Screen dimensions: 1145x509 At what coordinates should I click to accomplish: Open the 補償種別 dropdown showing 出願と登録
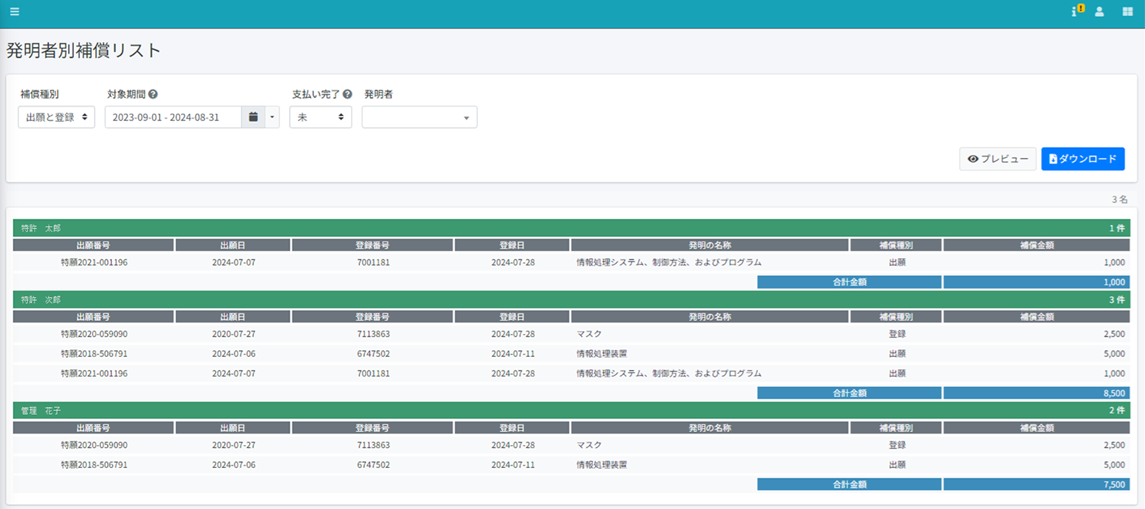click(x=56, y=117)
